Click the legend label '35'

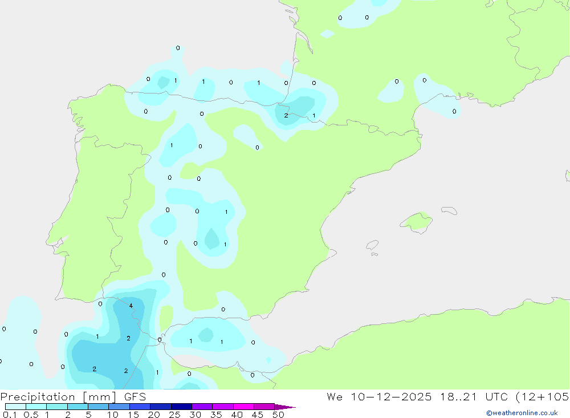[x=216, y=415]
